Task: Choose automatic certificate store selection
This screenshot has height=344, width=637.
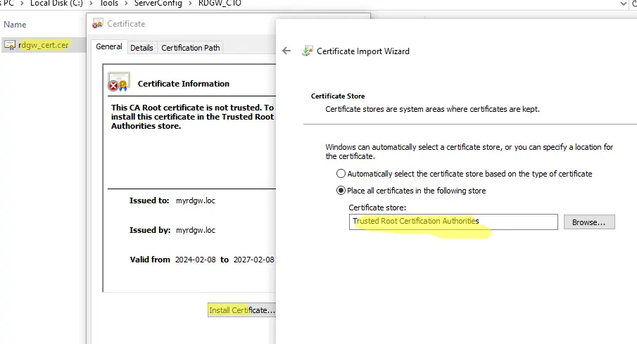Action: [341, 174]
